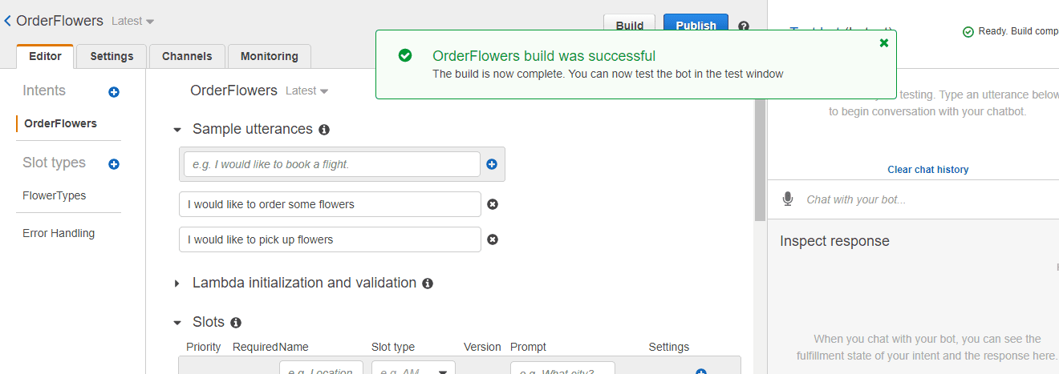1059x374 pixels.
Task: Remove 'I would like to pick up flowers' utterance
Action: 493,239
